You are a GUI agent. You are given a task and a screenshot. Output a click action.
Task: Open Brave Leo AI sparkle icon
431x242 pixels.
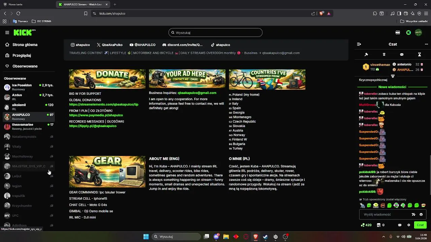[412, 13]
